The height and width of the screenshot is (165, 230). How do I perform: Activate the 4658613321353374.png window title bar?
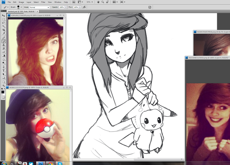point(39,87)
